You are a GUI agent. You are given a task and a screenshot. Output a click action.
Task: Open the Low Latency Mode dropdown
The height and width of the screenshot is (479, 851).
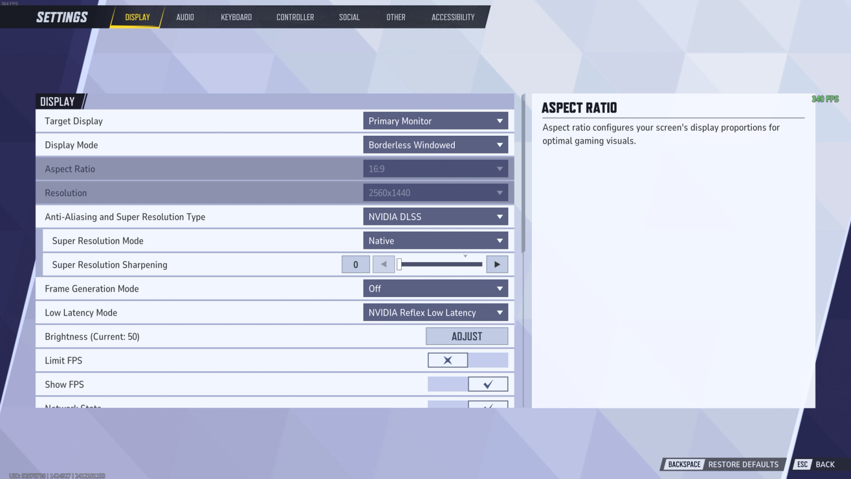435,312
